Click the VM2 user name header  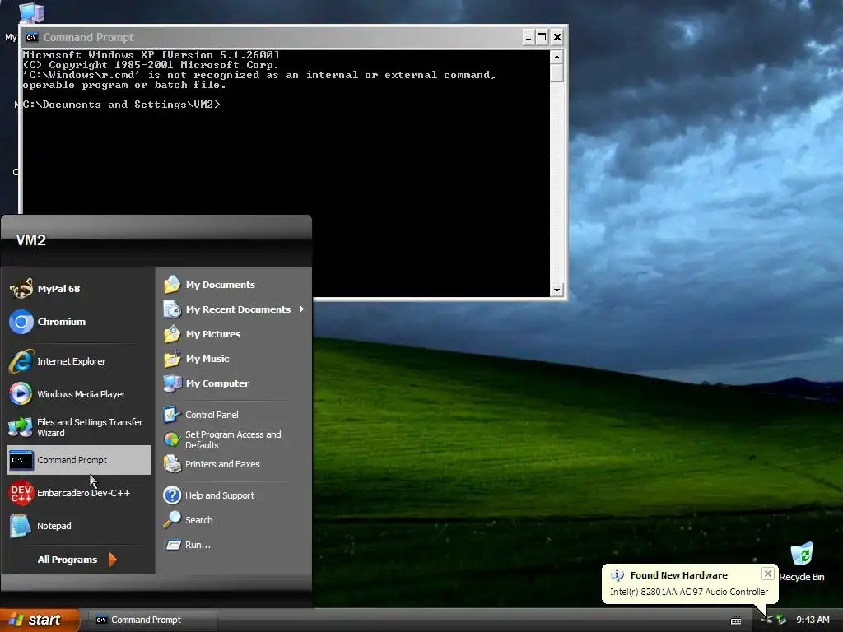click(30, 240)
